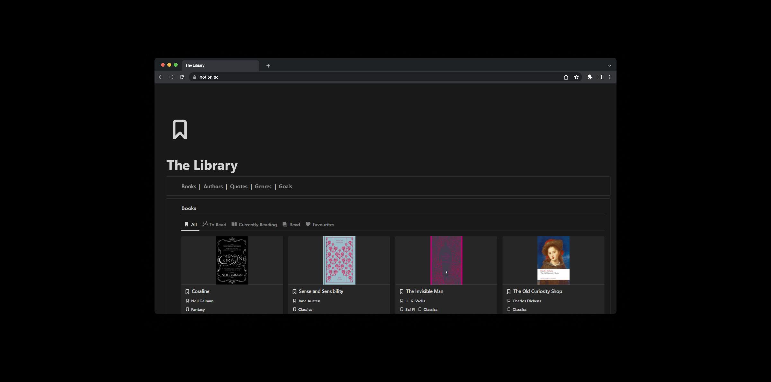Click the bookmark icon beside Jane Austen
The width and height of the screenshot is (771, 382).
click(294, 301)
